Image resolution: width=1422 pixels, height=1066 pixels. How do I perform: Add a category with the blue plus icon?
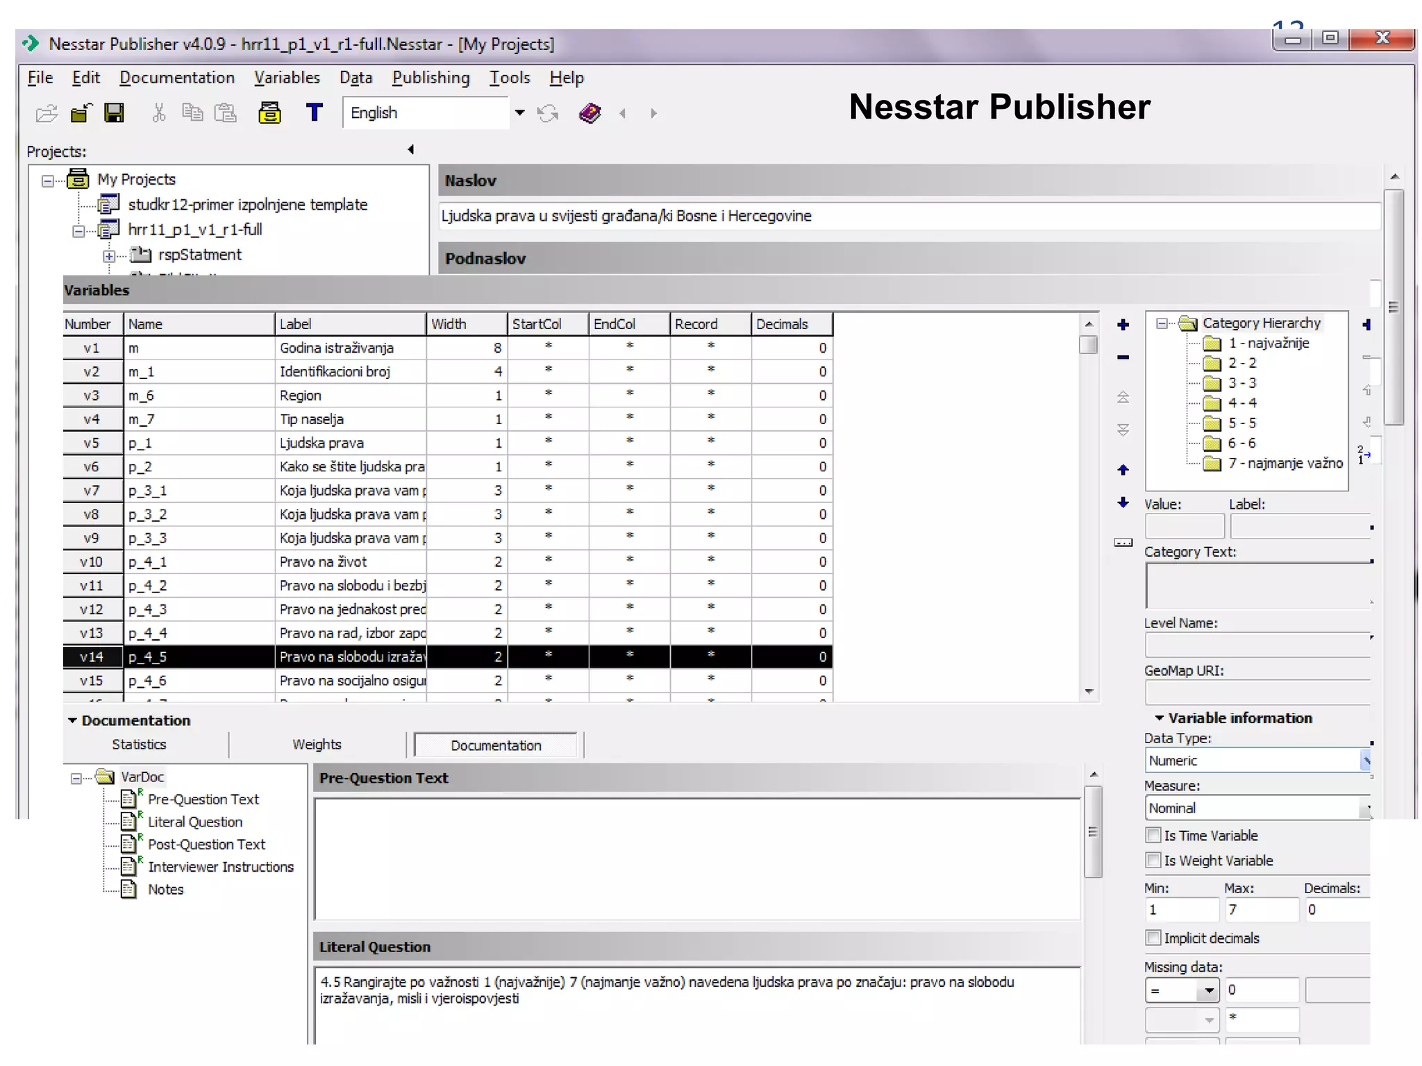(1366, 325)
